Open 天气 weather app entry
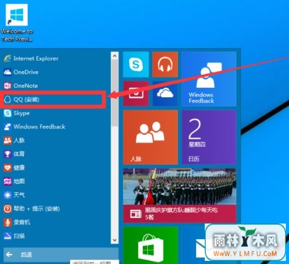 [x=14, y=195]
